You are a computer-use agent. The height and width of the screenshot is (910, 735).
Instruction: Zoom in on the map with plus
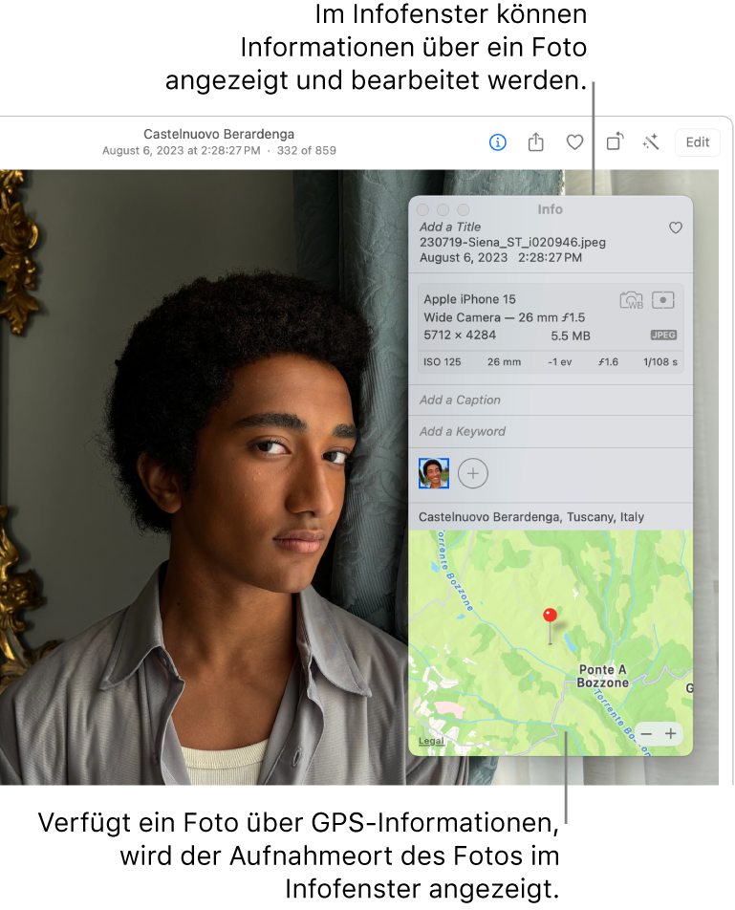tap(671, 733)
